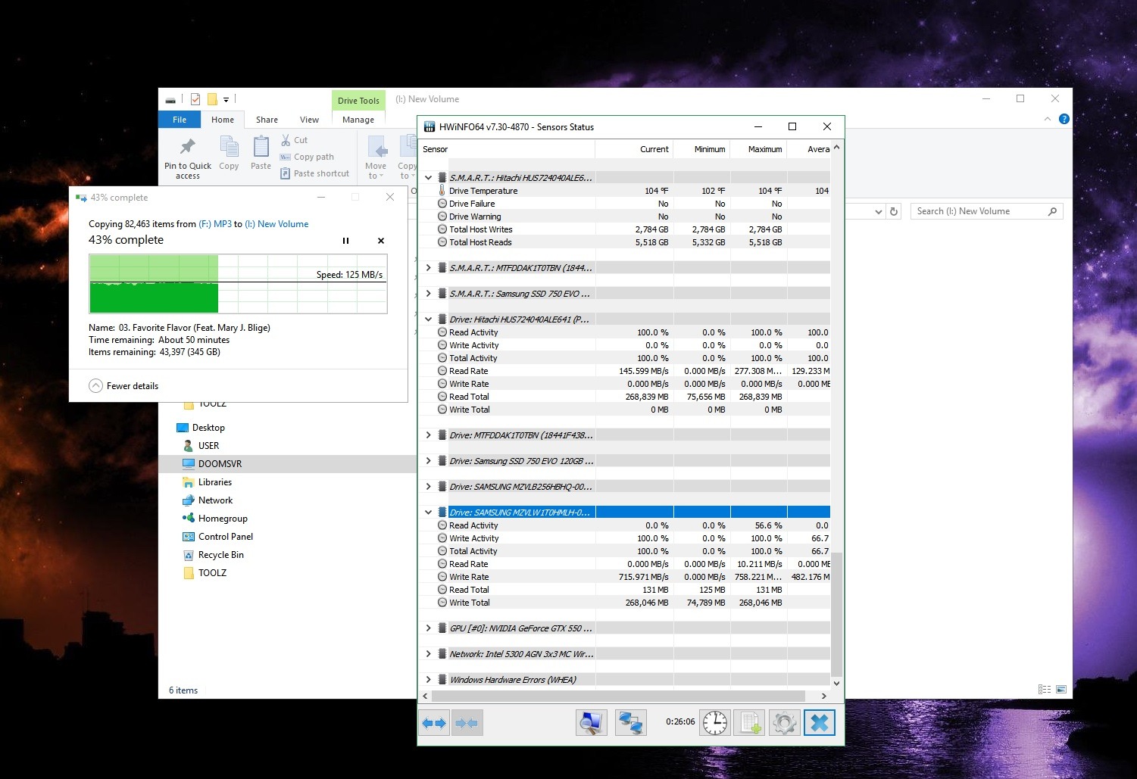The width and height of the screenshot is (1137, 779).
Task: Open Control Panel in navigation pane
Action: pyautogui.click(x=225, y=537)
